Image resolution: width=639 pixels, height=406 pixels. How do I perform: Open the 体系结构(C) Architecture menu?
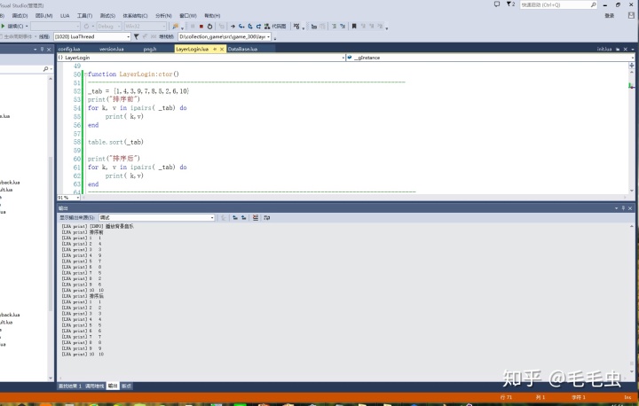[x=135, y=15]
